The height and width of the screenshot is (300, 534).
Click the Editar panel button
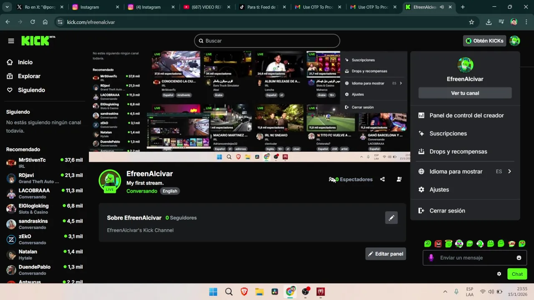click(x=385, y=254)
